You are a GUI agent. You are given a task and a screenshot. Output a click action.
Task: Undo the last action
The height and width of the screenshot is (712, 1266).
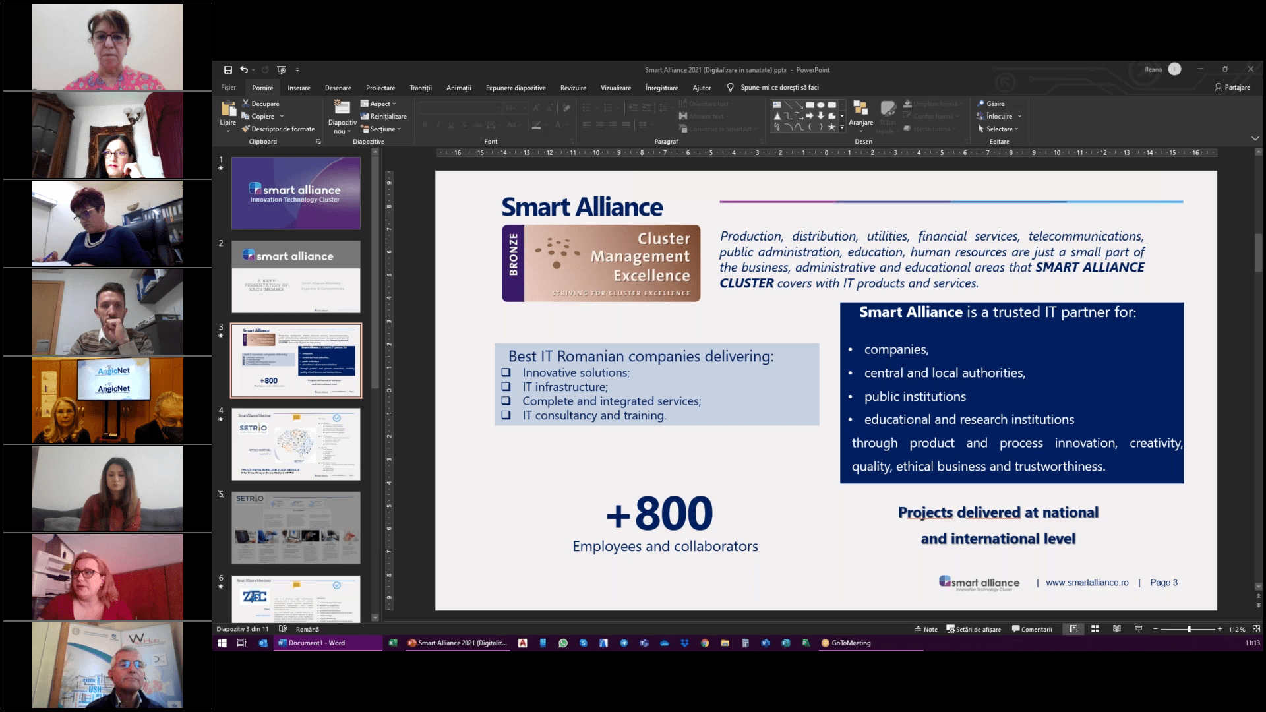pyautogui.click(x=244, y=70)
